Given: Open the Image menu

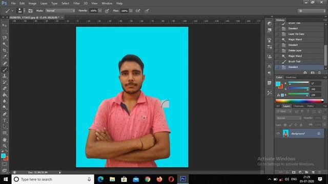Looking at the screenshot, I should point(32,4).
